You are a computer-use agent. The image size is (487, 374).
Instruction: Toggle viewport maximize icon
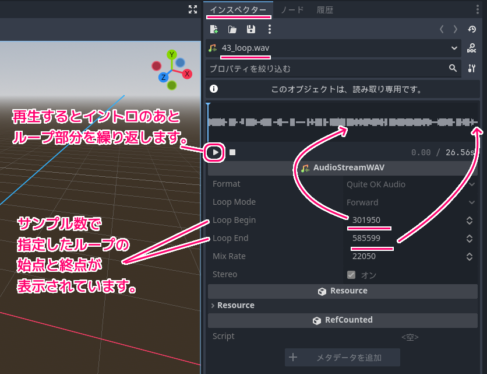coord(193,9)
